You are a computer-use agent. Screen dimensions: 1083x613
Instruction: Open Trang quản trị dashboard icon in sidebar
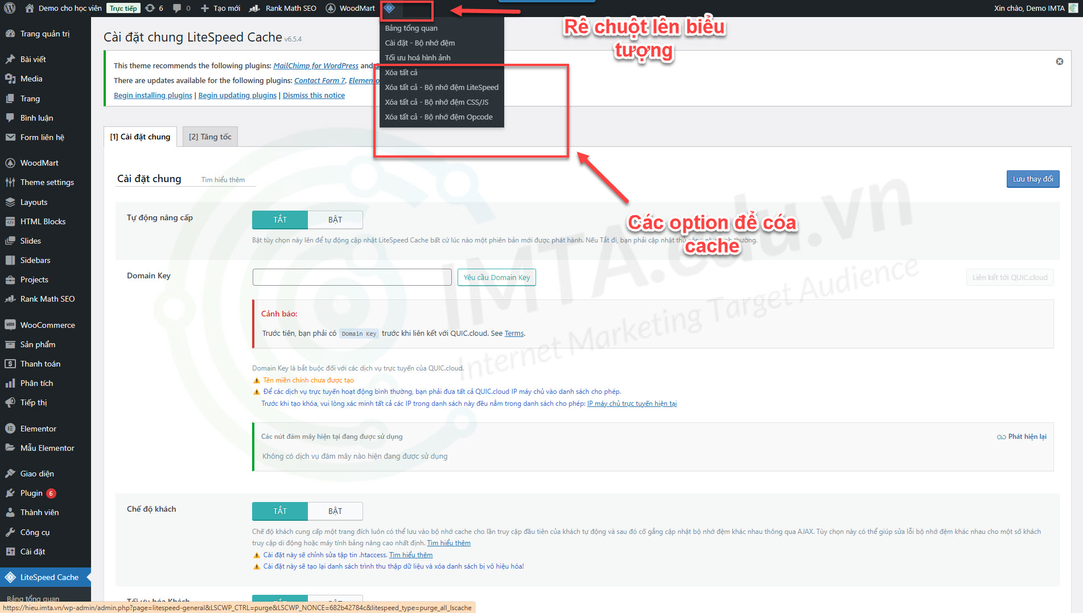[x=10, y=34]
